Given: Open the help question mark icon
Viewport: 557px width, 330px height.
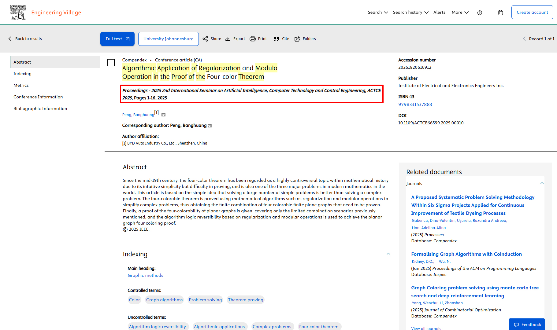Looking at the screenshot, I should coord(480,13).
